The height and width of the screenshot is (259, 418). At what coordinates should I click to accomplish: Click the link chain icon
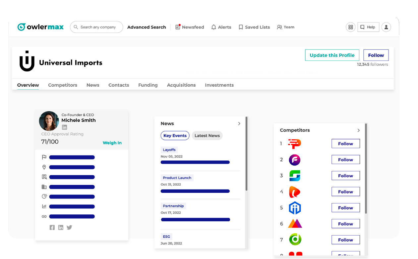coord(44,216)
